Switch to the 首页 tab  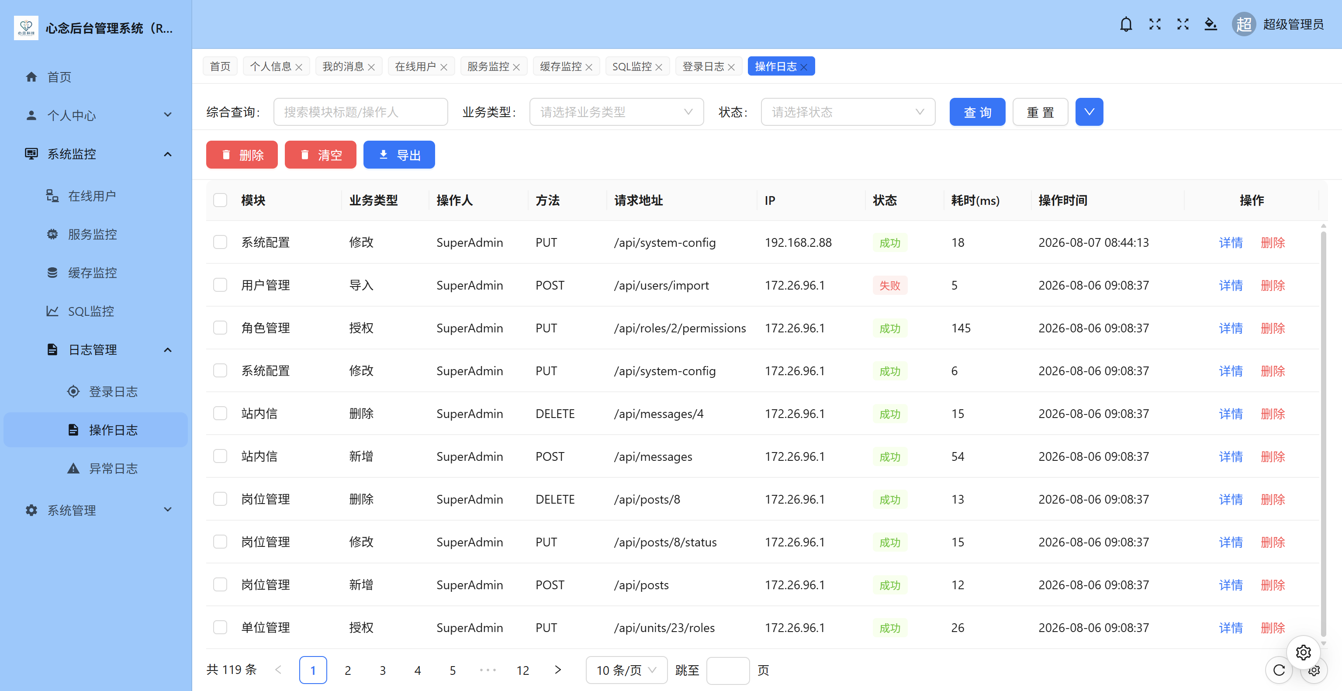pos(220,67)
